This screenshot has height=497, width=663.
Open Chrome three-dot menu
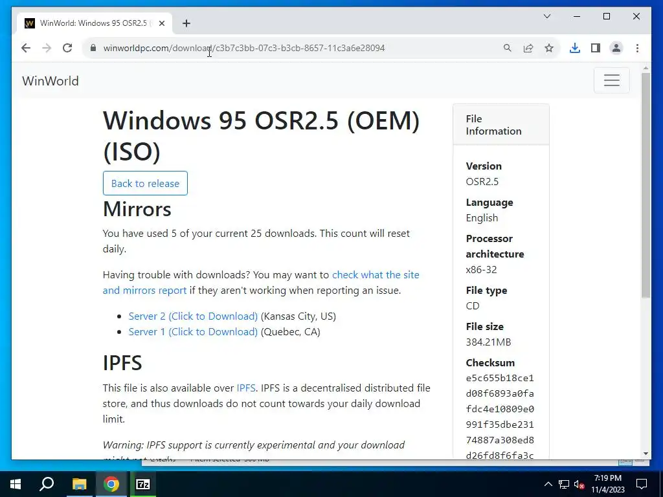637,48
